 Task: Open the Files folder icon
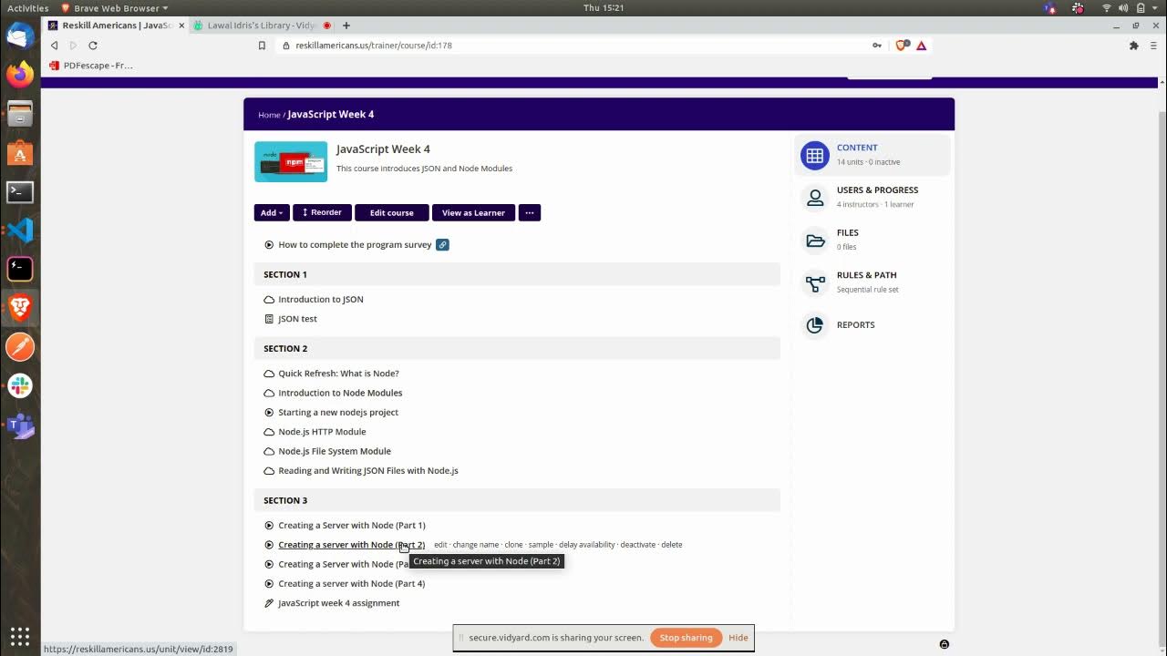tap(814, 241)
